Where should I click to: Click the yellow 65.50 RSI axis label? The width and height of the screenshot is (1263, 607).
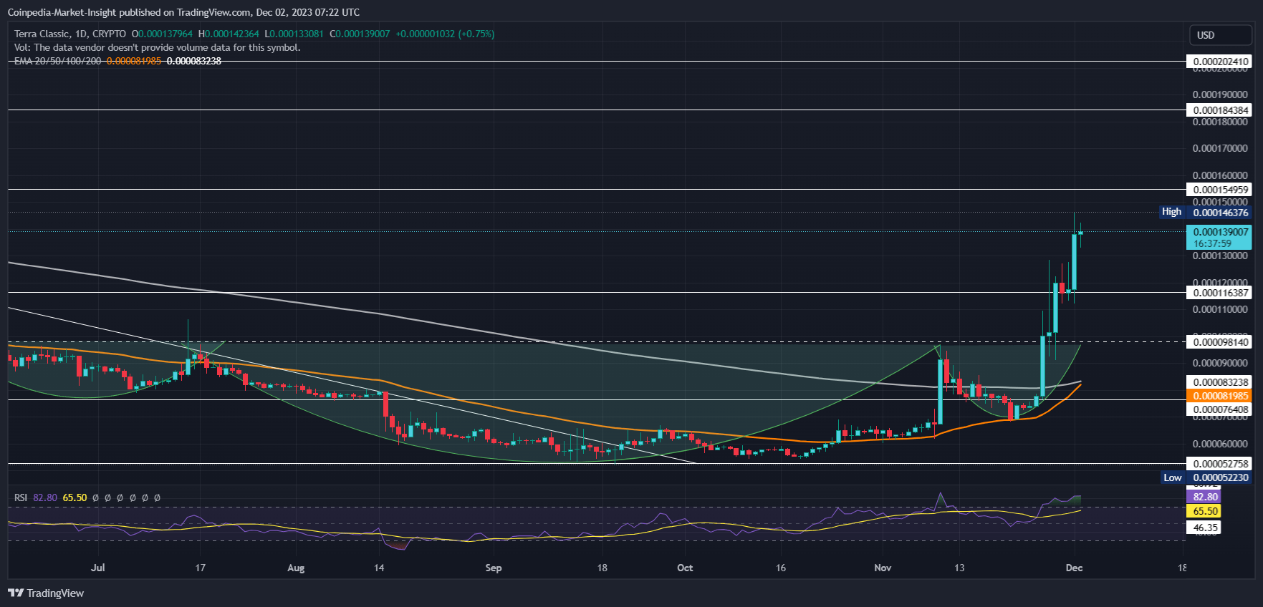coord(1205,511)
